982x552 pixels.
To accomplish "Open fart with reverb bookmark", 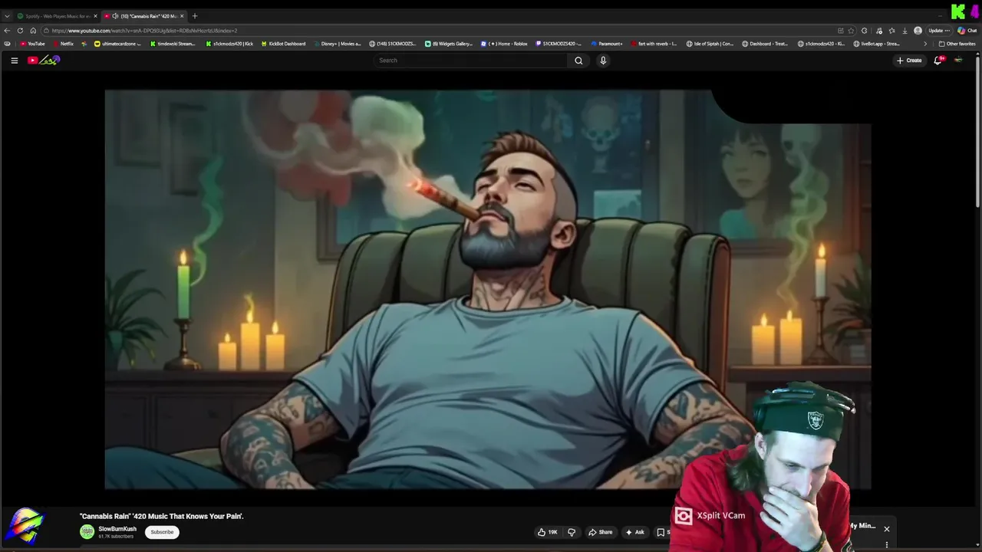I will pyautogui.click(x=654, y=44).
